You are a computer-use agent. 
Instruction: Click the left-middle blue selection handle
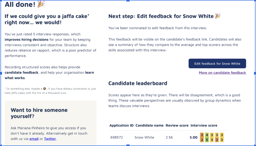coord(1,73)
